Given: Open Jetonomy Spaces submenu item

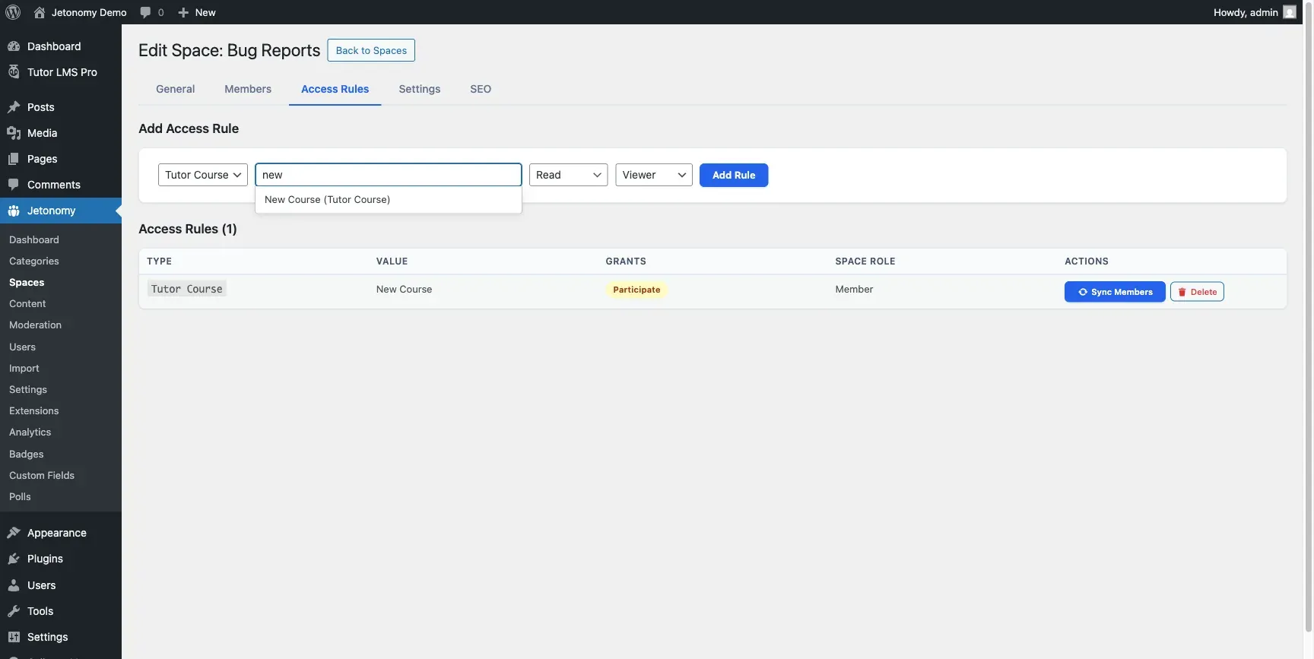Looking at the screenshot, I should tap(27, 282).
